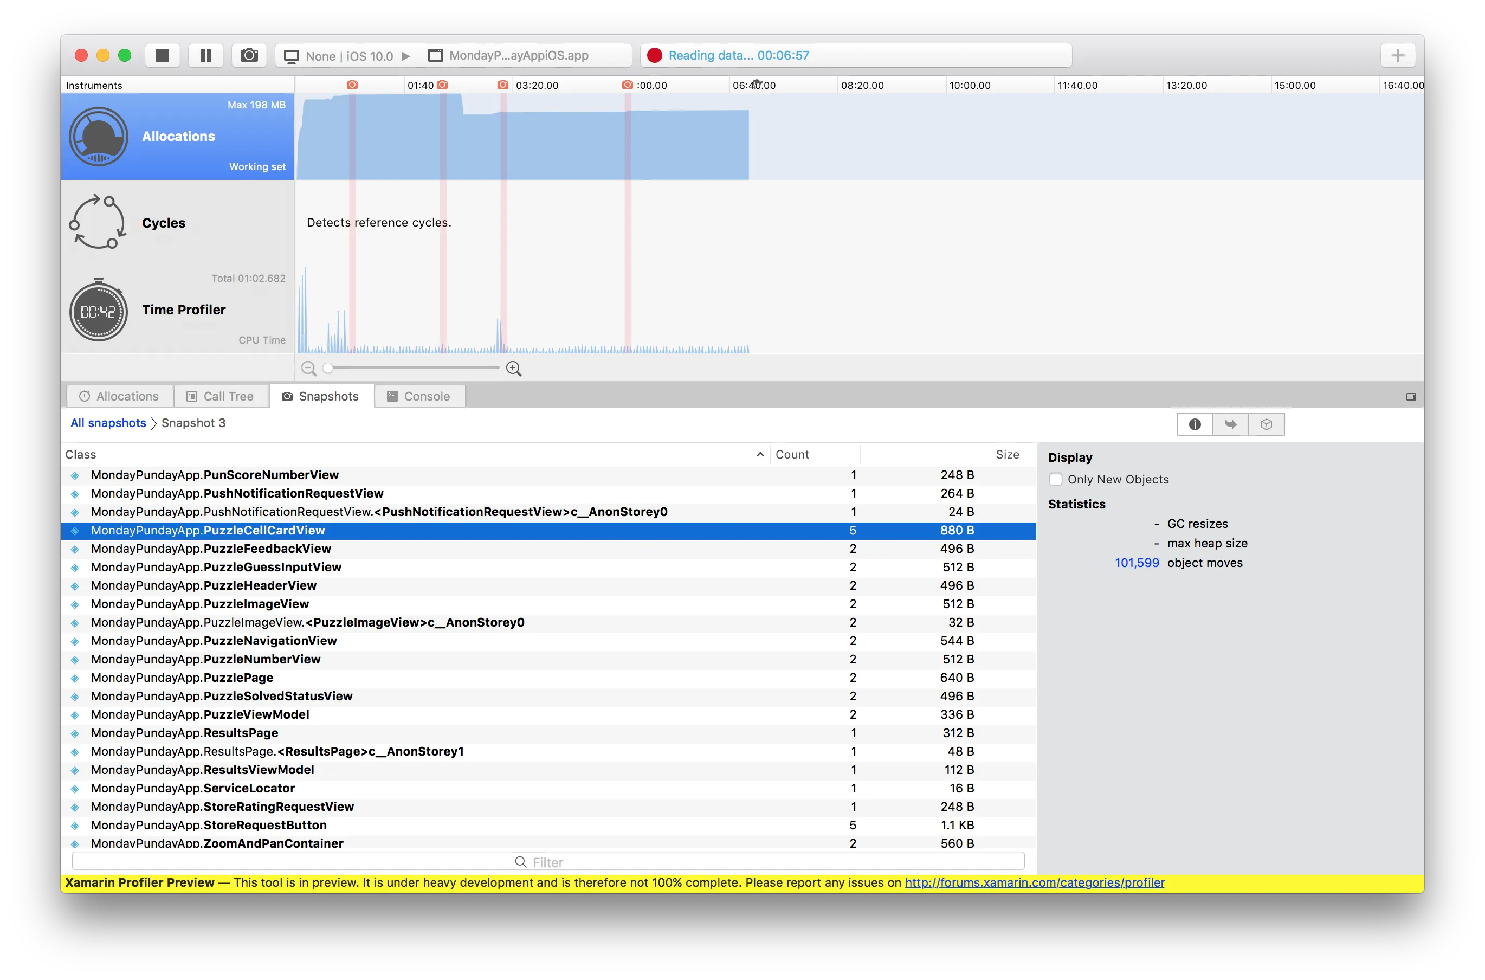Add an instrument with plus button

[1398, 56]
